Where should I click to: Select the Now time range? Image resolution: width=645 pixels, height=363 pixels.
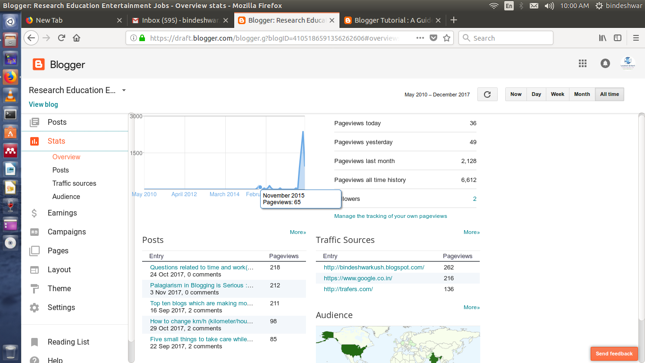516,95
